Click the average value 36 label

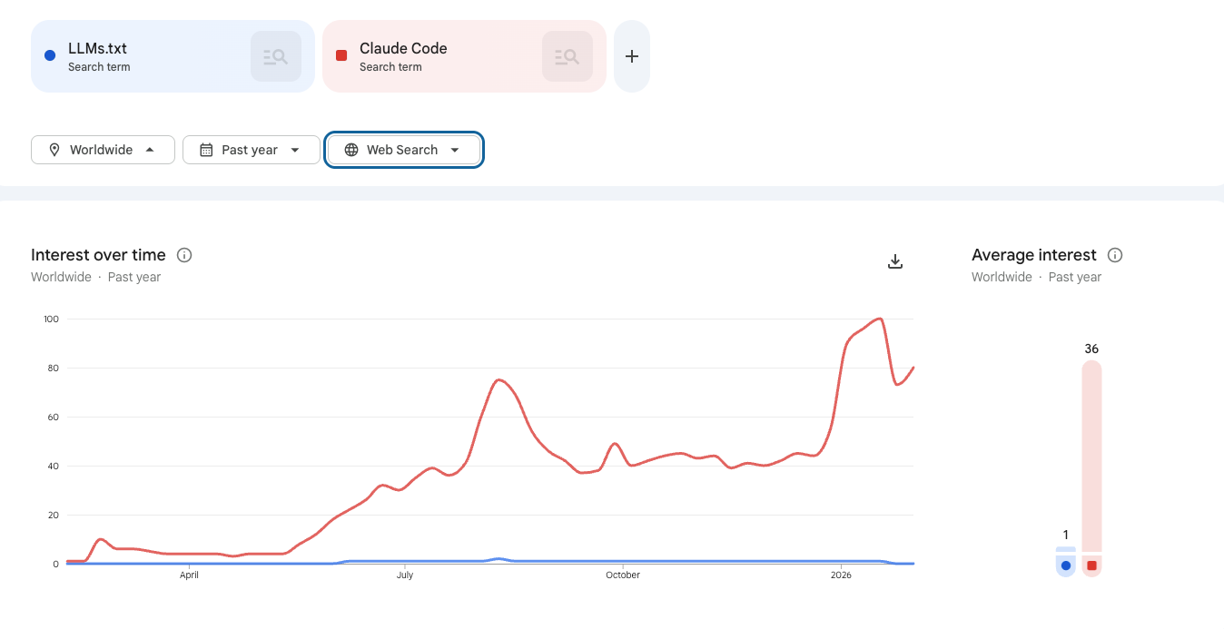[x=1091, y=349]
